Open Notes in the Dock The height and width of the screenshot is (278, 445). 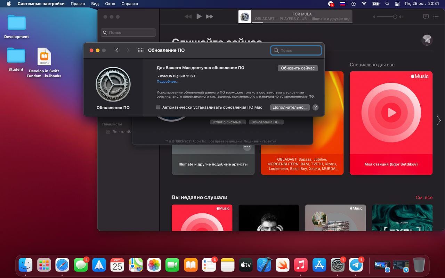tap(227, 265)
